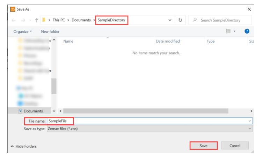
Task: Sort by the Date modified column
Action: pyautogui.click(x=168, y=41)
